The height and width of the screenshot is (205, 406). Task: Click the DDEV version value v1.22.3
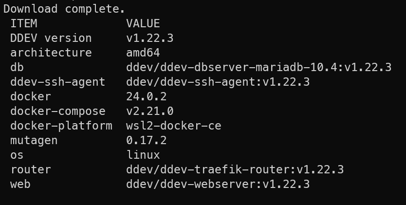tap(149, 38)
